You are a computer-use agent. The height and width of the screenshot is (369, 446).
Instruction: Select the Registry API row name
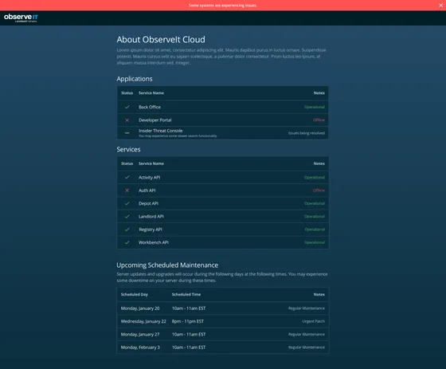click(151, 230)
